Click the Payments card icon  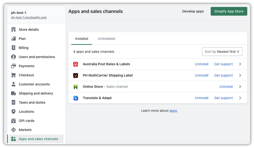point(13,66)
